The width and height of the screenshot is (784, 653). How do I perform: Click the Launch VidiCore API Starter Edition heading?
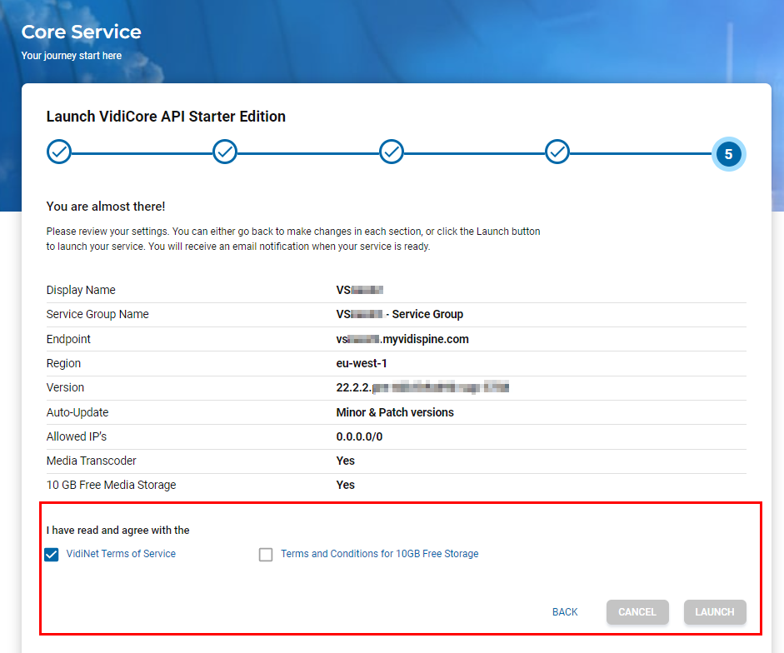tap(166, 117)
